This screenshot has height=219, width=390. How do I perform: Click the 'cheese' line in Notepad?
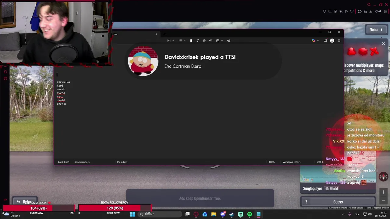pyautogui.click(x=62, y=104)
